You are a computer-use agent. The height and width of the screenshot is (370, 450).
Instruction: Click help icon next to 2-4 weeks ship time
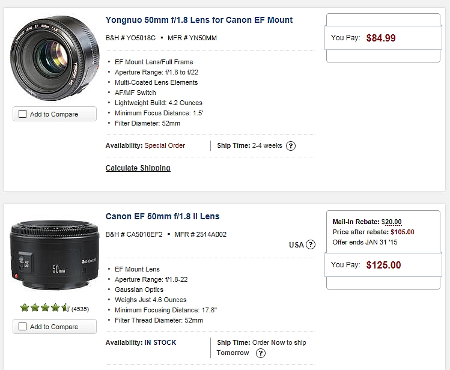[291, 146]
